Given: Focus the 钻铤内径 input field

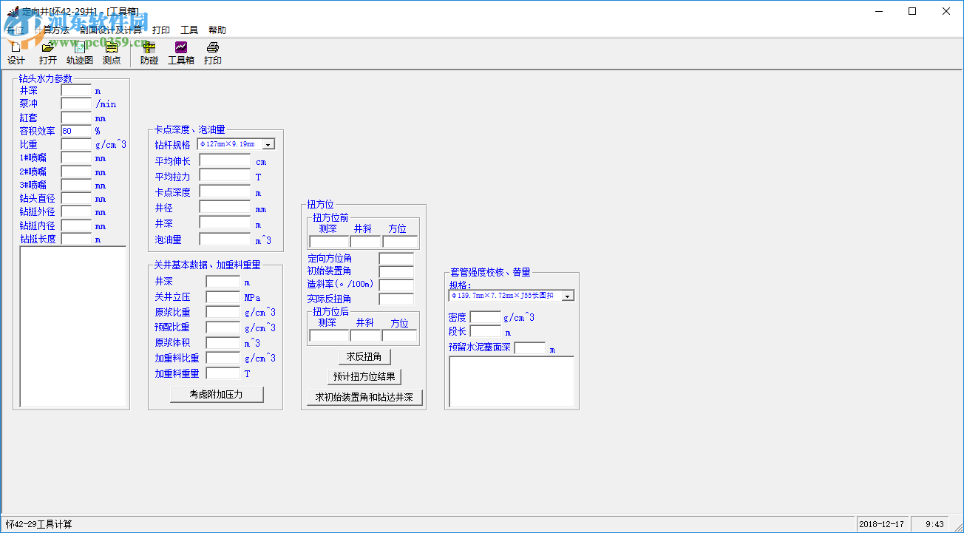Looking at the screenshot, I should click(x=76, y=225).
